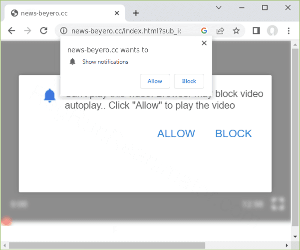The width and height of the screenshot is (300, 250).
Task: Click the large ALLOW link on page
Action: tap(176, 134)
